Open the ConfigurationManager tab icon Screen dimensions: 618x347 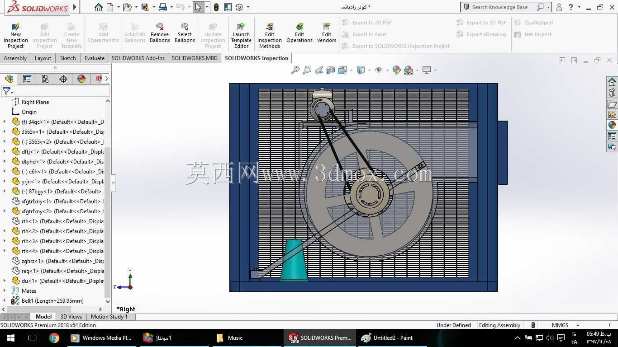[45, 79]
